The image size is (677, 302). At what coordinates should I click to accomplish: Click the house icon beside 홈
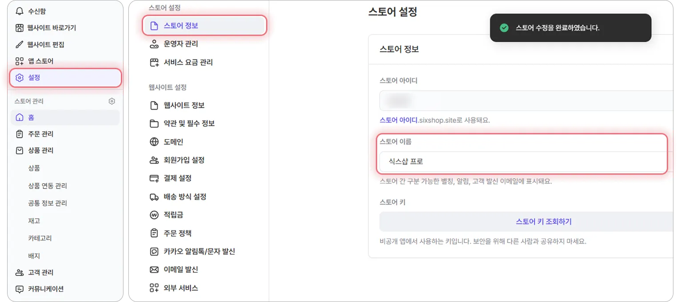point(19,118)
